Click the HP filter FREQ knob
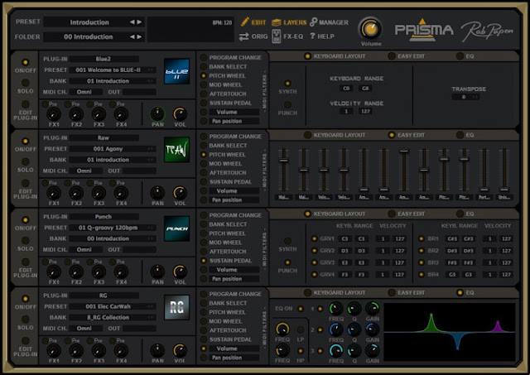Image resolution: width=530 pixels, height=375 pixels. click(282, 351)
